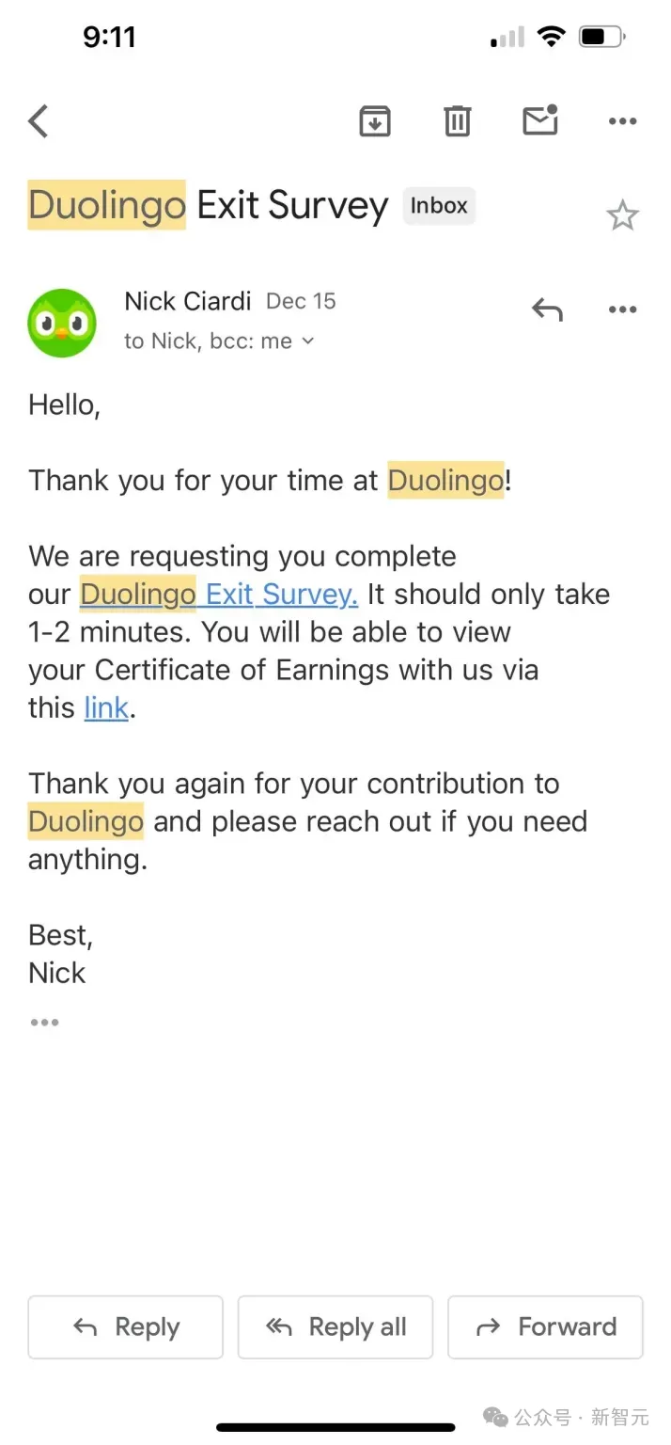The image size is (671, 1445).
Task: Tap the Duolingo owl sender avatar
Action: [62, 323]
